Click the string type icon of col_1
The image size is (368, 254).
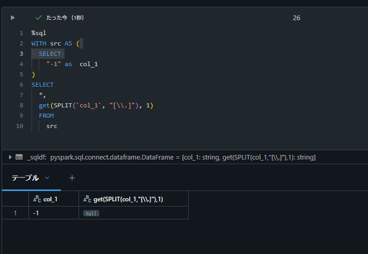click(37, 199)
